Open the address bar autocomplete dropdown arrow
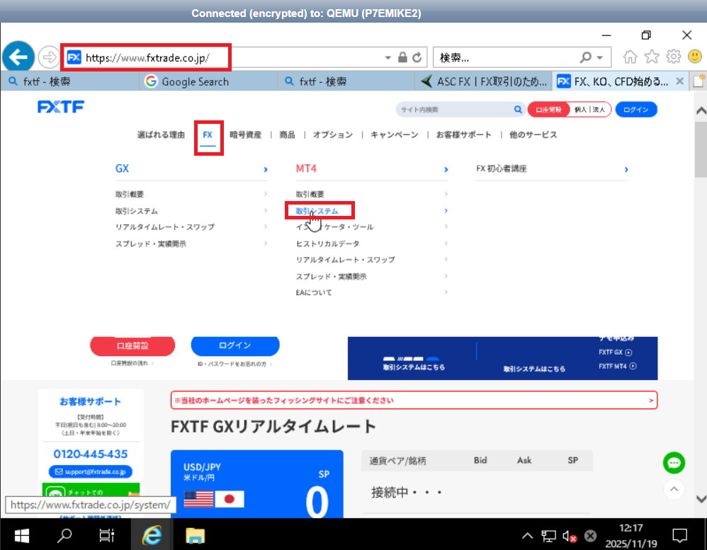The image size is (707, 550). [388, 57]
